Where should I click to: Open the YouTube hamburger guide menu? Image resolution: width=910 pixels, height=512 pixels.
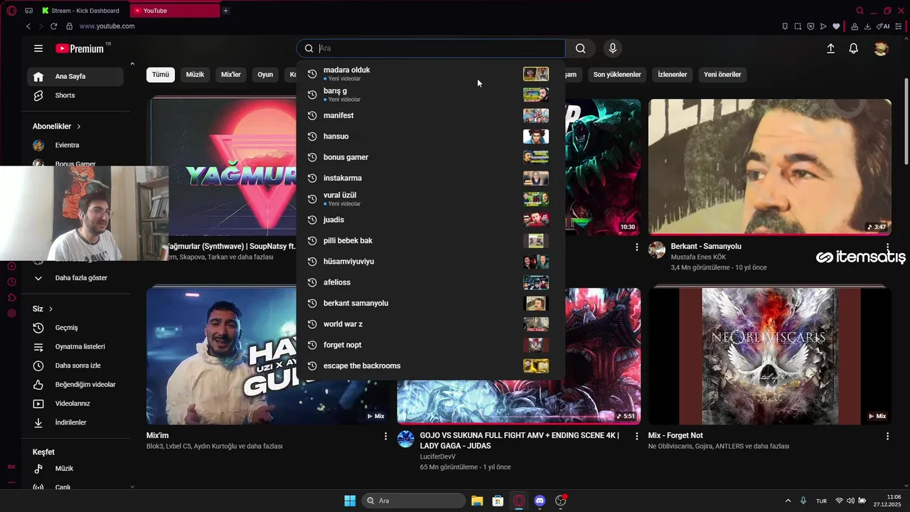pos(38,48)
